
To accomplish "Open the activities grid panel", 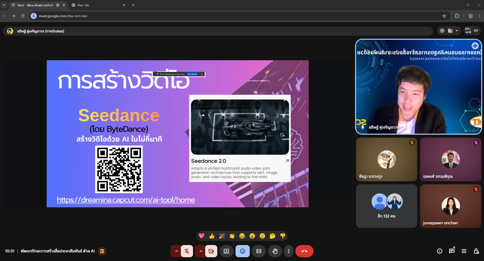I will click(464, 251).
